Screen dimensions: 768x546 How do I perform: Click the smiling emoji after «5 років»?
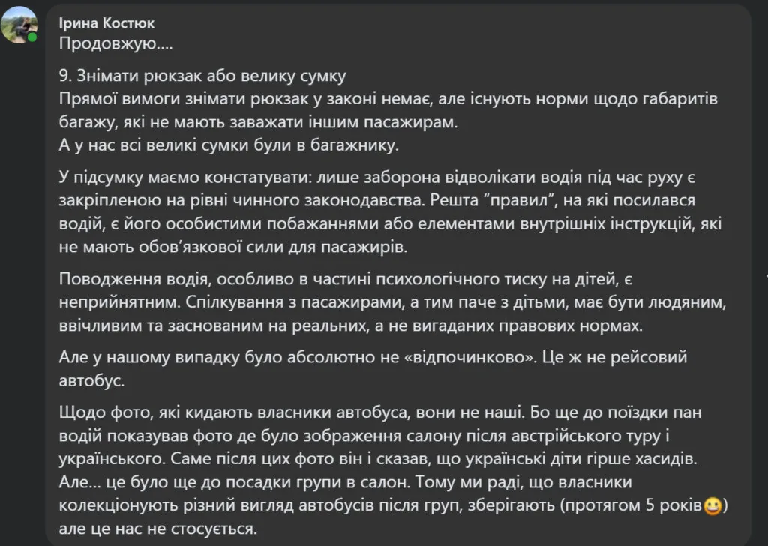[713, 507]
